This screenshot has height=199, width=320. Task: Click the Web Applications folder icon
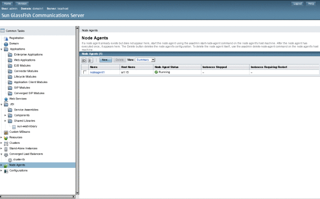(x=10, y=60)
